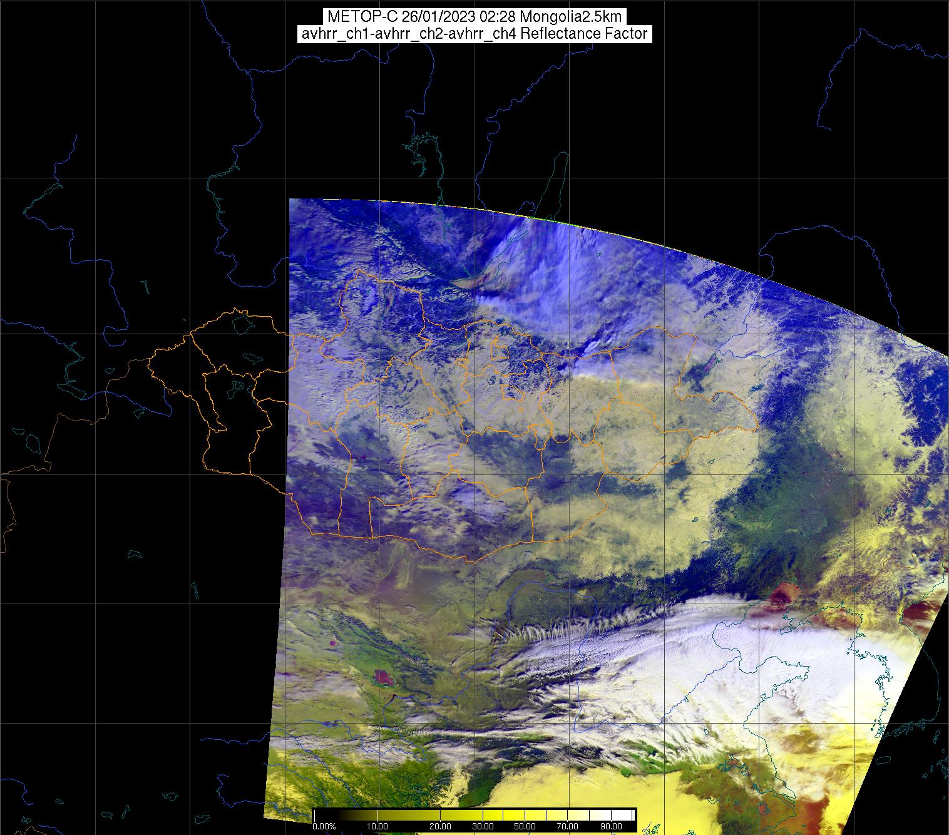Click the "20.00" colorbar label
Viewport: 949px width, 835px height.
pyautogui.click(x=441, y=827)
